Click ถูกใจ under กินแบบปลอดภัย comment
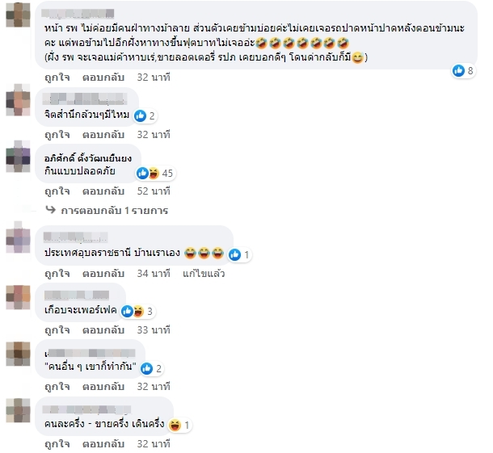 [57, 191]
